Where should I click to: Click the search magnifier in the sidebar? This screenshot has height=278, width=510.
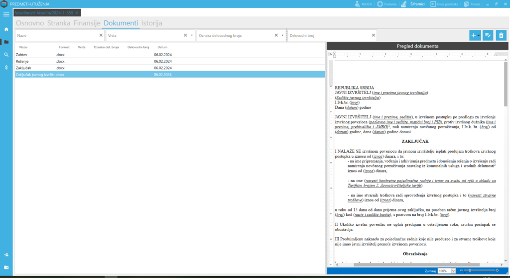point(6,55)
